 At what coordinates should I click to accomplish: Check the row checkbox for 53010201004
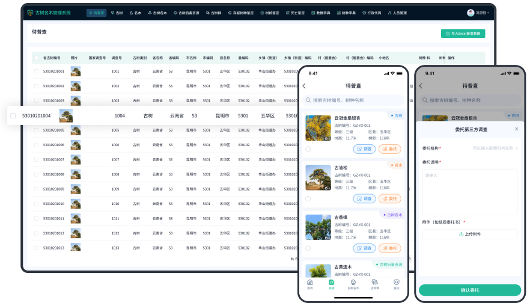coord(13,115)
